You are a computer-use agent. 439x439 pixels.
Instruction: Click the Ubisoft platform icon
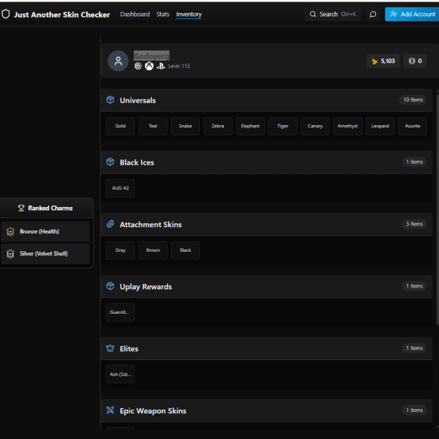tap(138, 66)
